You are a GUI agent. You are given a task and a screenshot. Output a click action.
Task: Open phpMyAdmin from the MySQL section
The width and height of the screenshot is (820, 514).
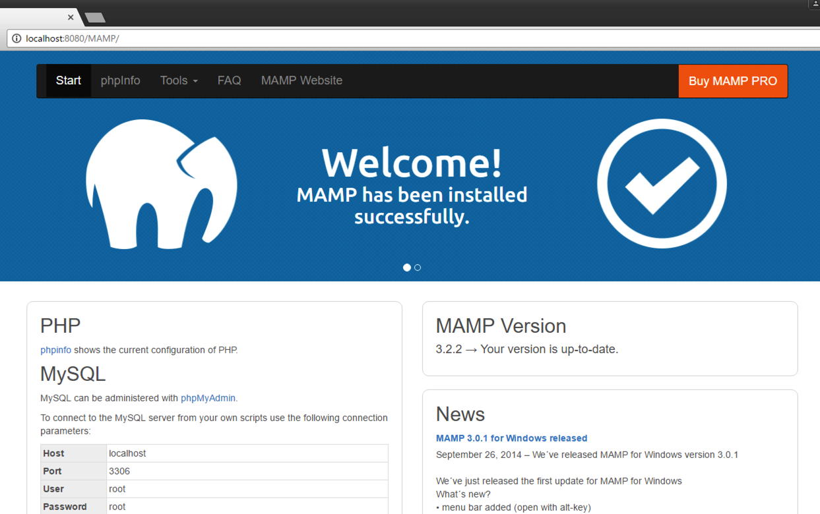(208, 398)
